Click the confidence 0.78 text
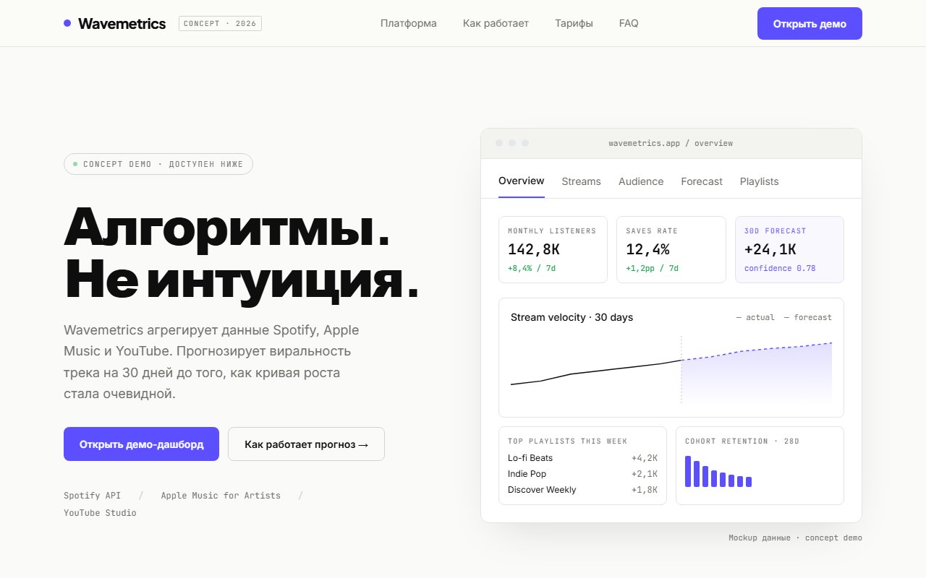Image resolution: width=926 pixels, height=578 pixels. click(780, 268)
